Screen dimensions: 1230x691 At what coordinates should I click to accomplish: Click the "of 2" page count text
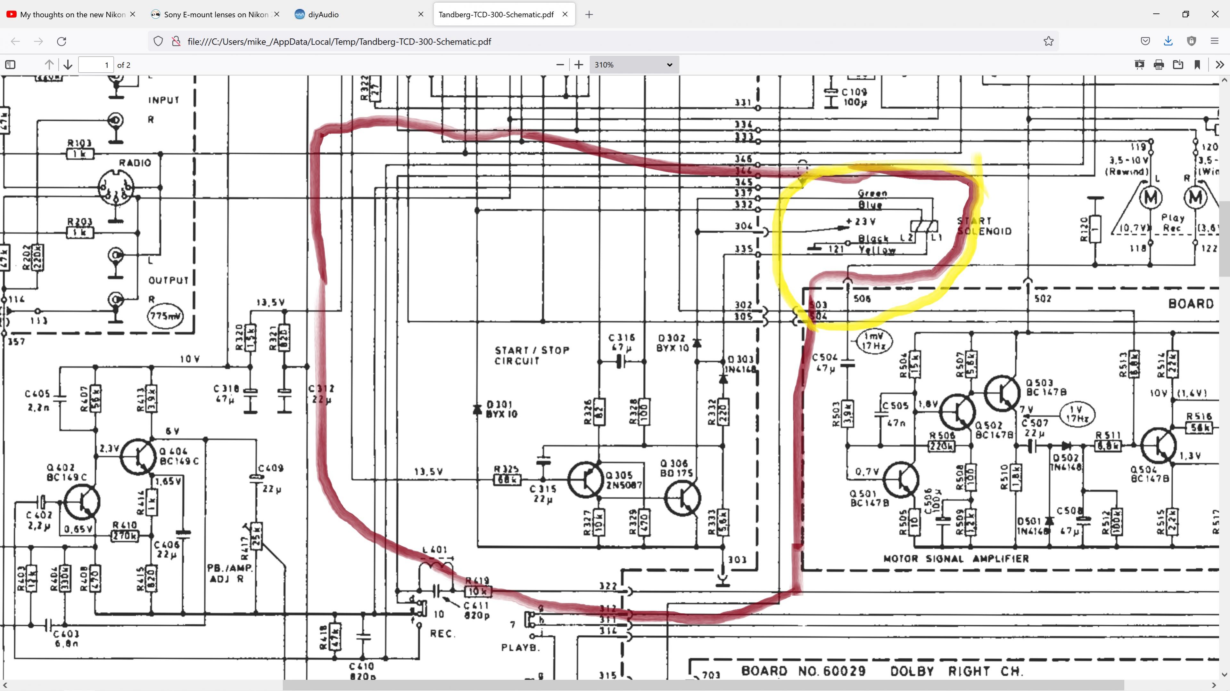[x=124, y=65]
